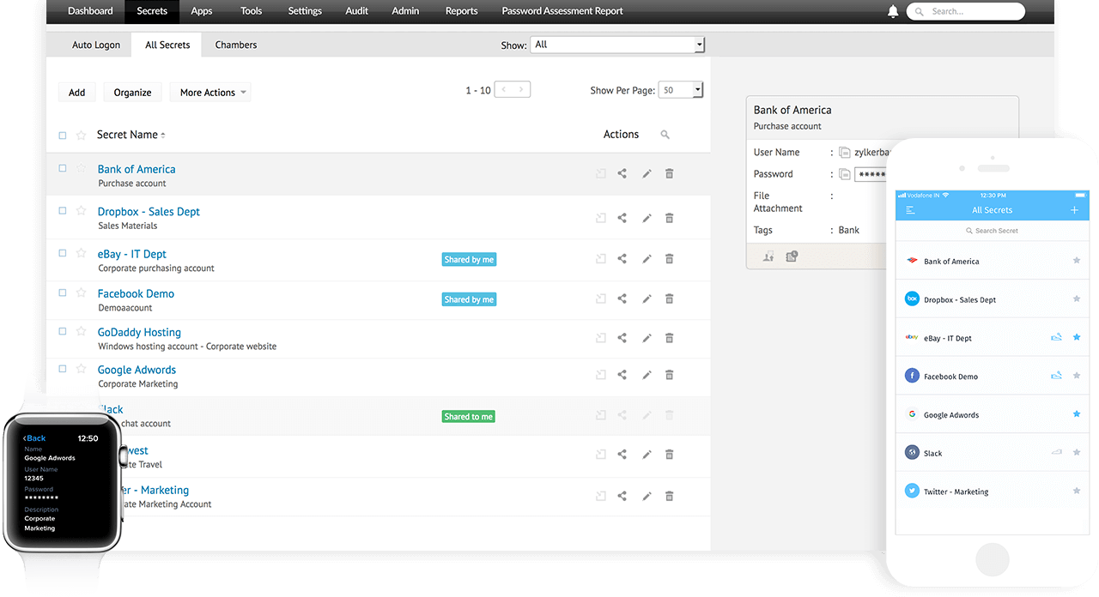Viewport: 1099px width, 597px height.
Task: Delete Dropbox - Sales Dept secret
Action: [670, 218]
